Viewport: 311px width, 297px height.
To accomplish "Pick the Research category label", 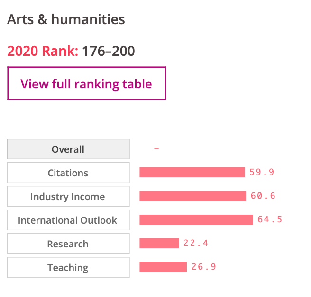I will point(68,244).
